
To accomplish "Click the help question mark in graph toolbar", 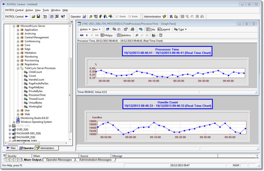I will click(160, 35).
